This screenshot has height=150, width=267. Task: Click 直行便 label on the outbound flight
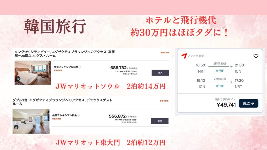point(220,71)
